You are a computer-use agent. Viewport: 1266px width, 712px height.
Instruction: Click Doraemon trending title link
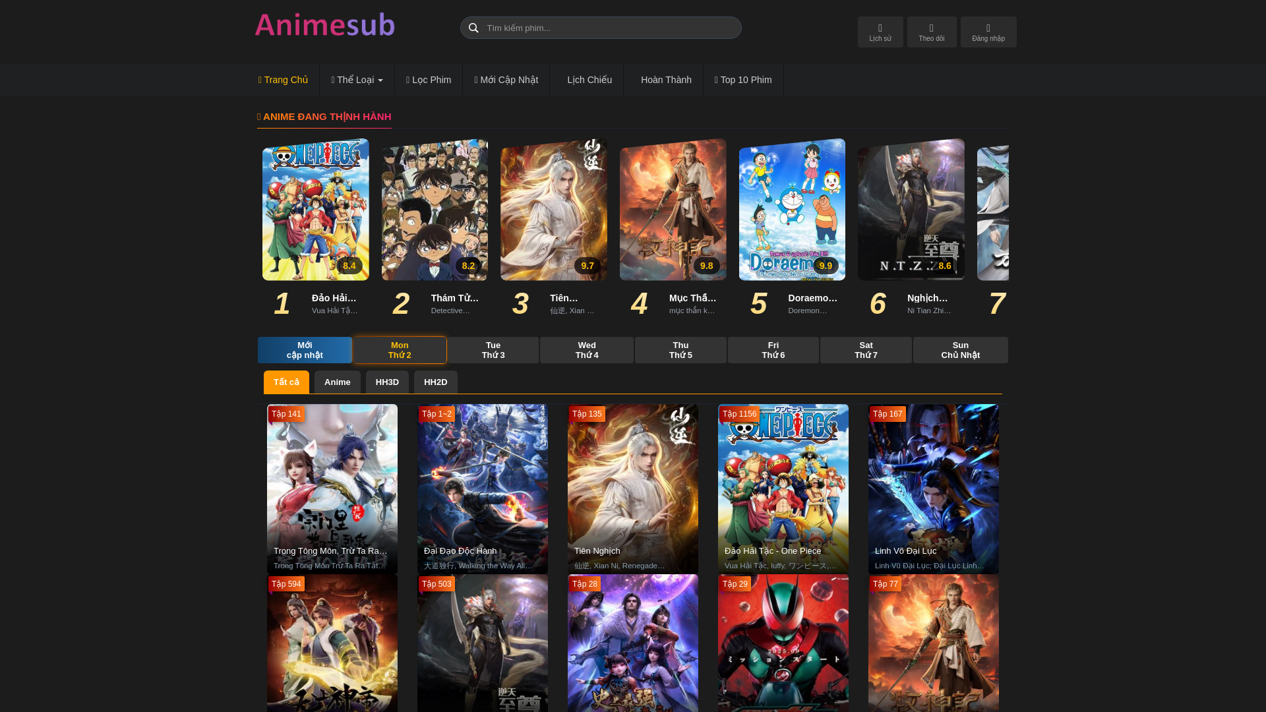tap(813, 298)
